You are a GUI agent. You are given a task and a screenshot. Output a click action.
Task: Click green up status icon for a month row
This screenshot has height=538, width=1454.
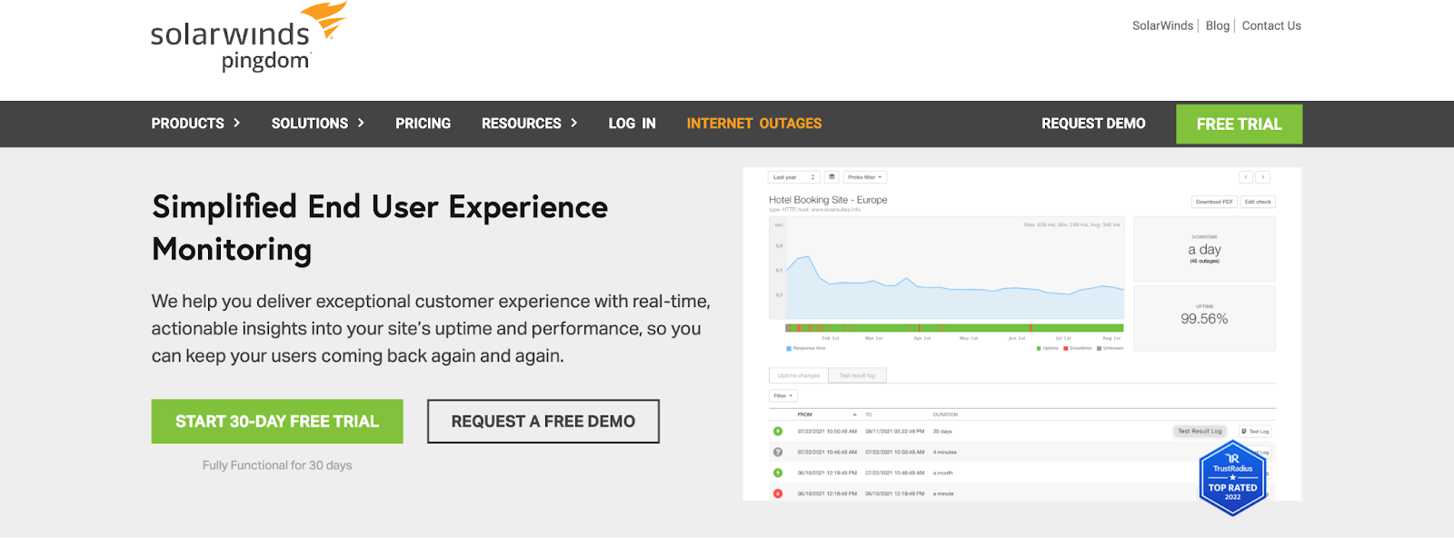778,473
